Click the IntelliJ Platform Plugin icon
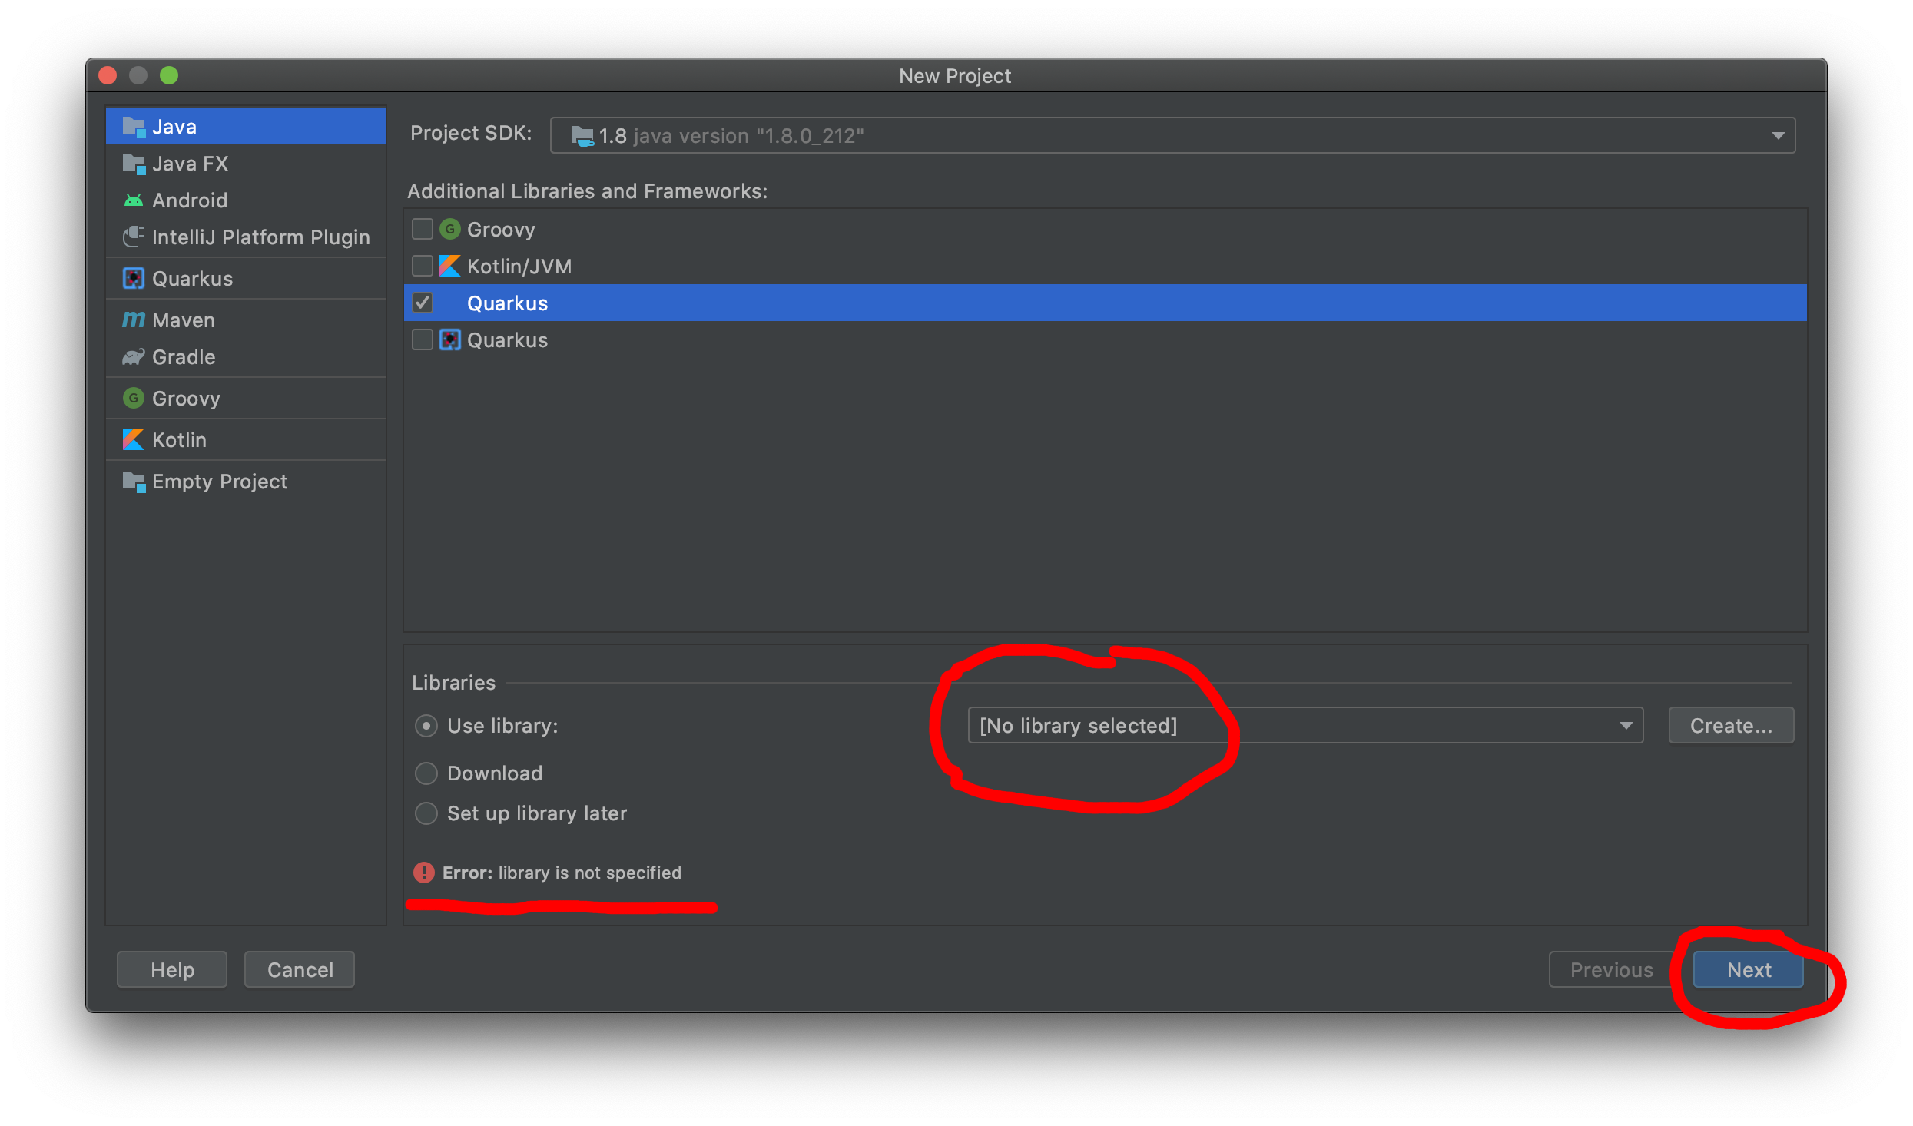 click(x=134, y=237)
